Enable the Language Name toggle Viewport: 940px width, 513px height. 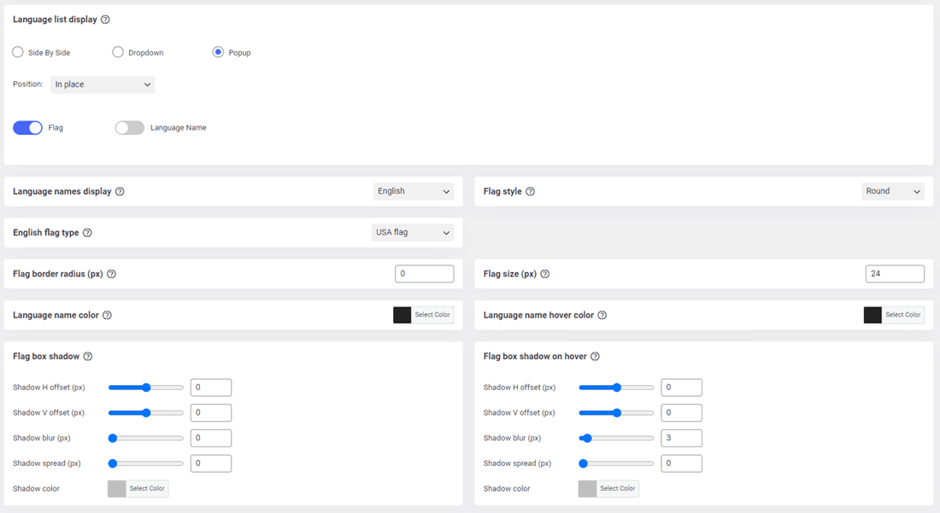pyautogui.click(x=129, y=127)
